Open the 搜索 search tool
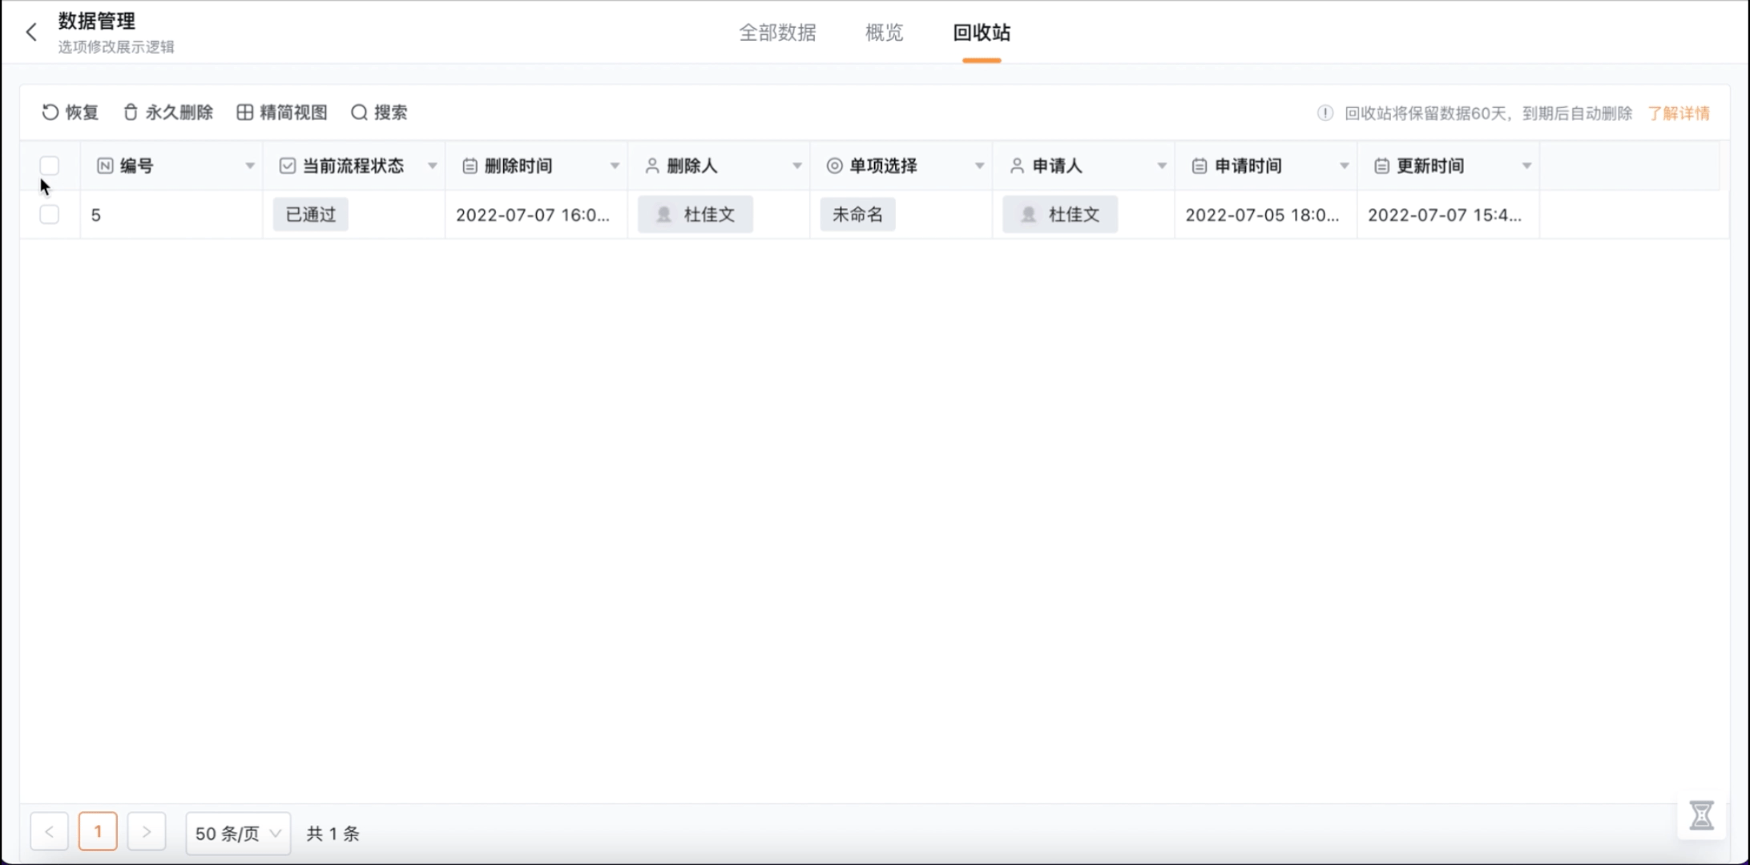This screenshot has height=865, width=1750. pos(379,112)
